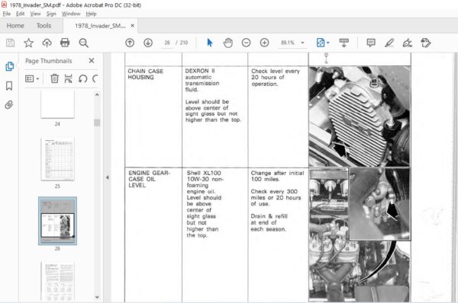Image resolution: width=458 pixels, height=303 pixels.
Task: Open the File menu
Action: point(6,14)
